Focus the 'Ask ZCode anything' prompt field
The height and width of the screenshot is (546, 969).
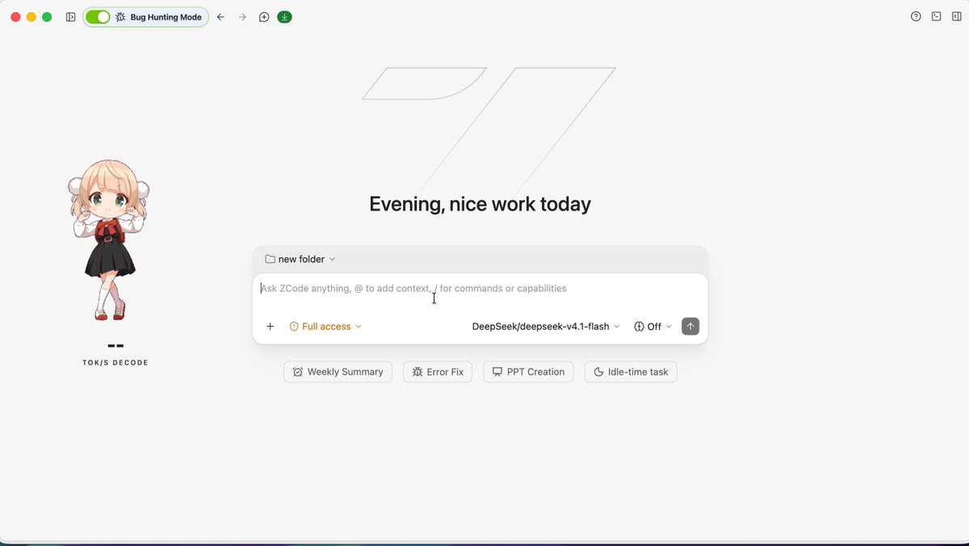point(480,289)
